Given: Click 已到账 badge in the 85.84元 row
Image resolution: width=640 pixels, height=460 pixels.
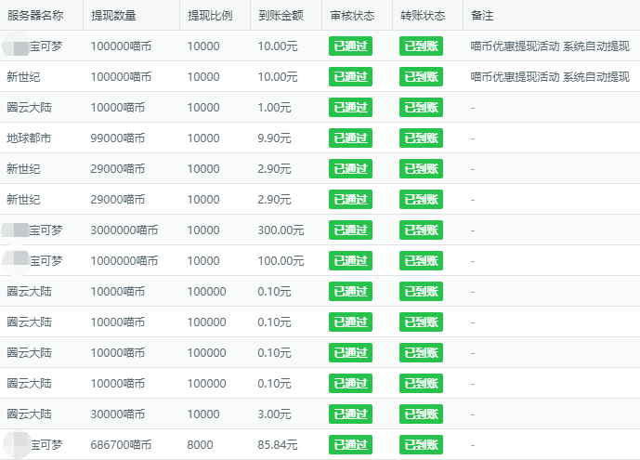Looking at the screenshot, I should tap(421, 444).
